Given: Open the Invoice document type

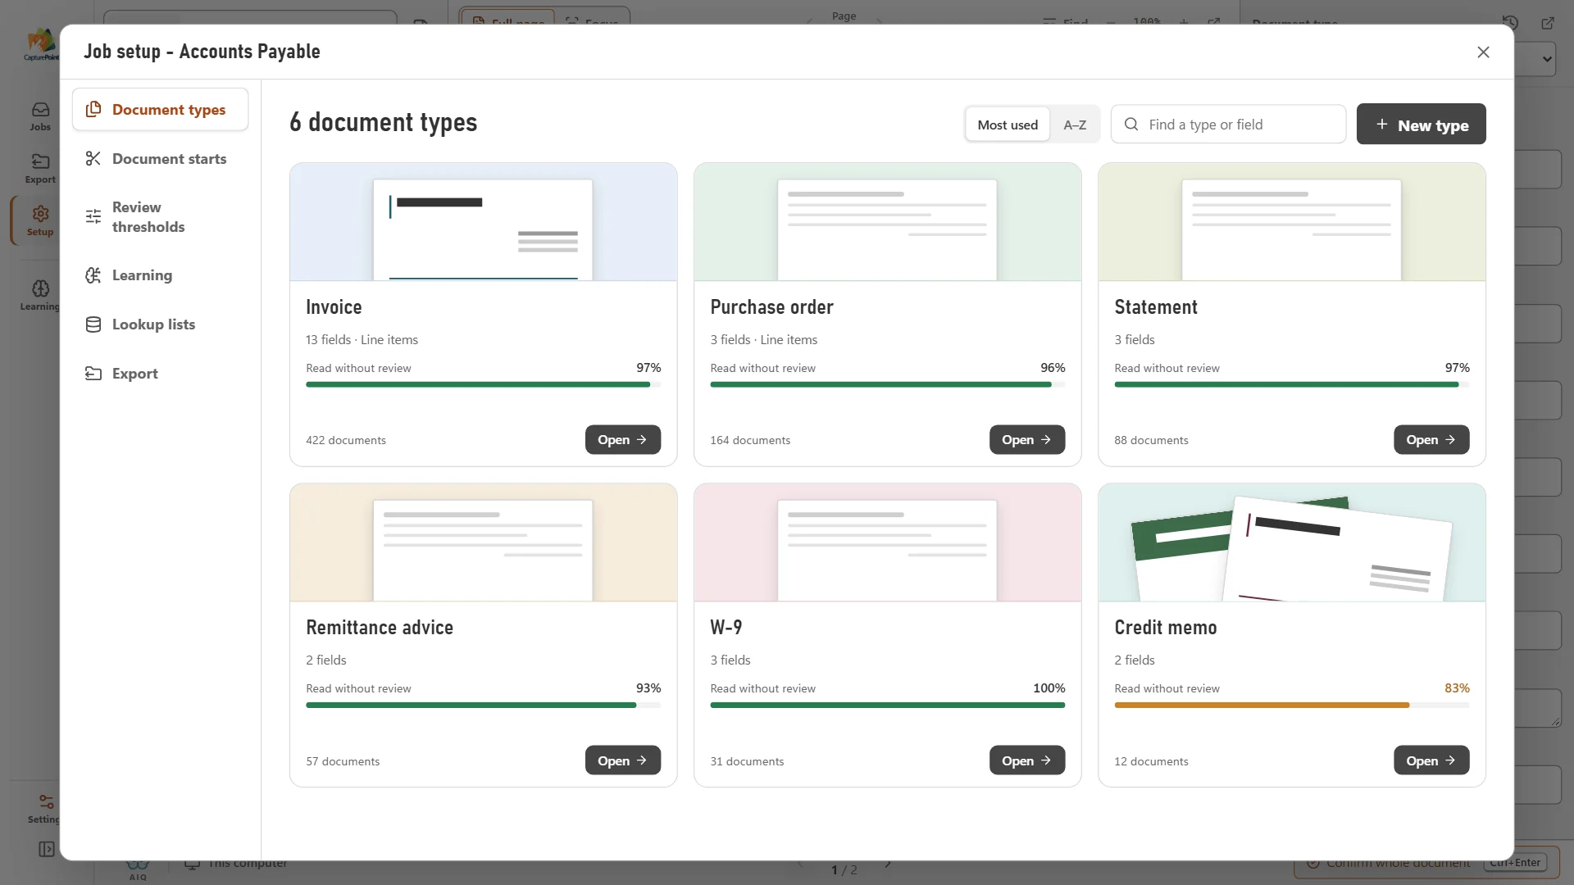Looking at the screenshot, I should click(x=623, y=439).
